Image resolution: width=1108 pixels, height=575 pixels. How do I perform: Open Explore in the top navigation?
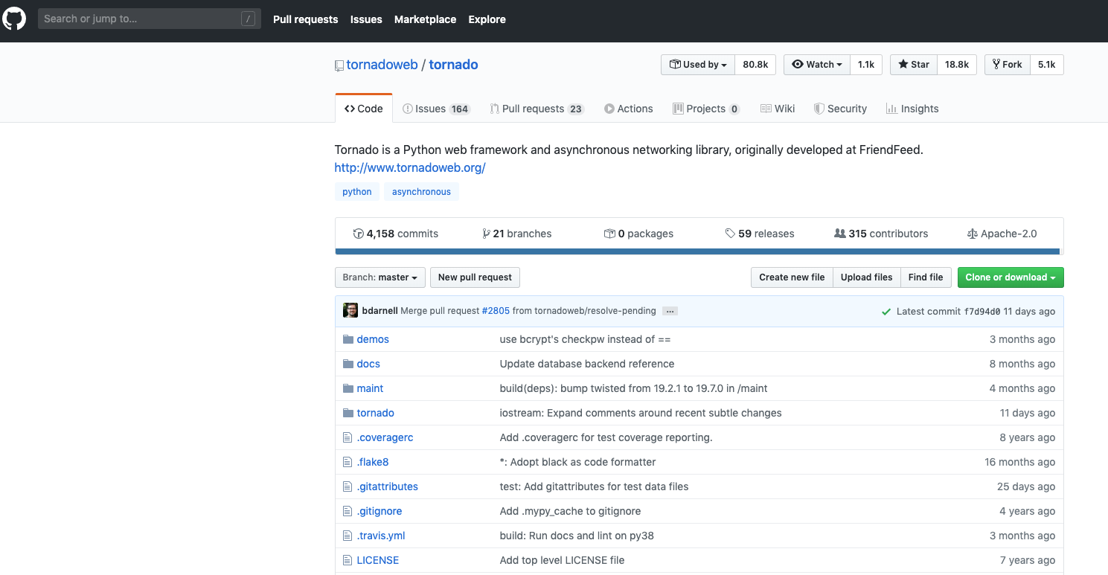(487, 19)
